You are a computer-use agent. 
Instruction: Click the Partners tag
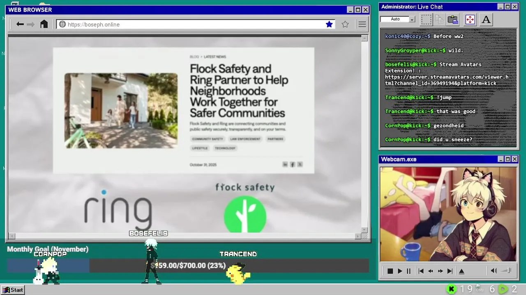coord(275,139)
